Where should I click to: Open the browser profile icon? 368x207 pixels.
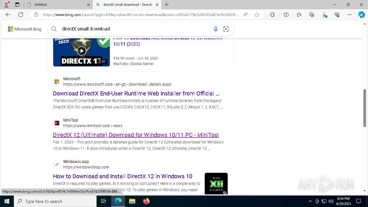(6, 5)
